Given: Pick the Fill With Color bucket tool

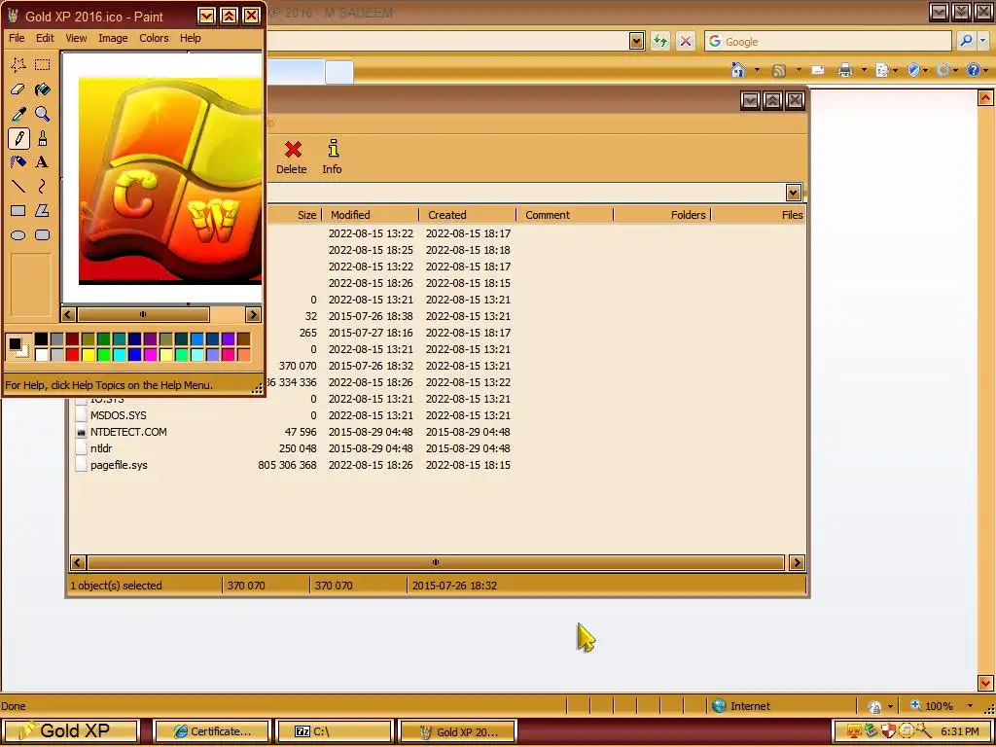Looking at the screenshot, I should [x=43, y=89].
